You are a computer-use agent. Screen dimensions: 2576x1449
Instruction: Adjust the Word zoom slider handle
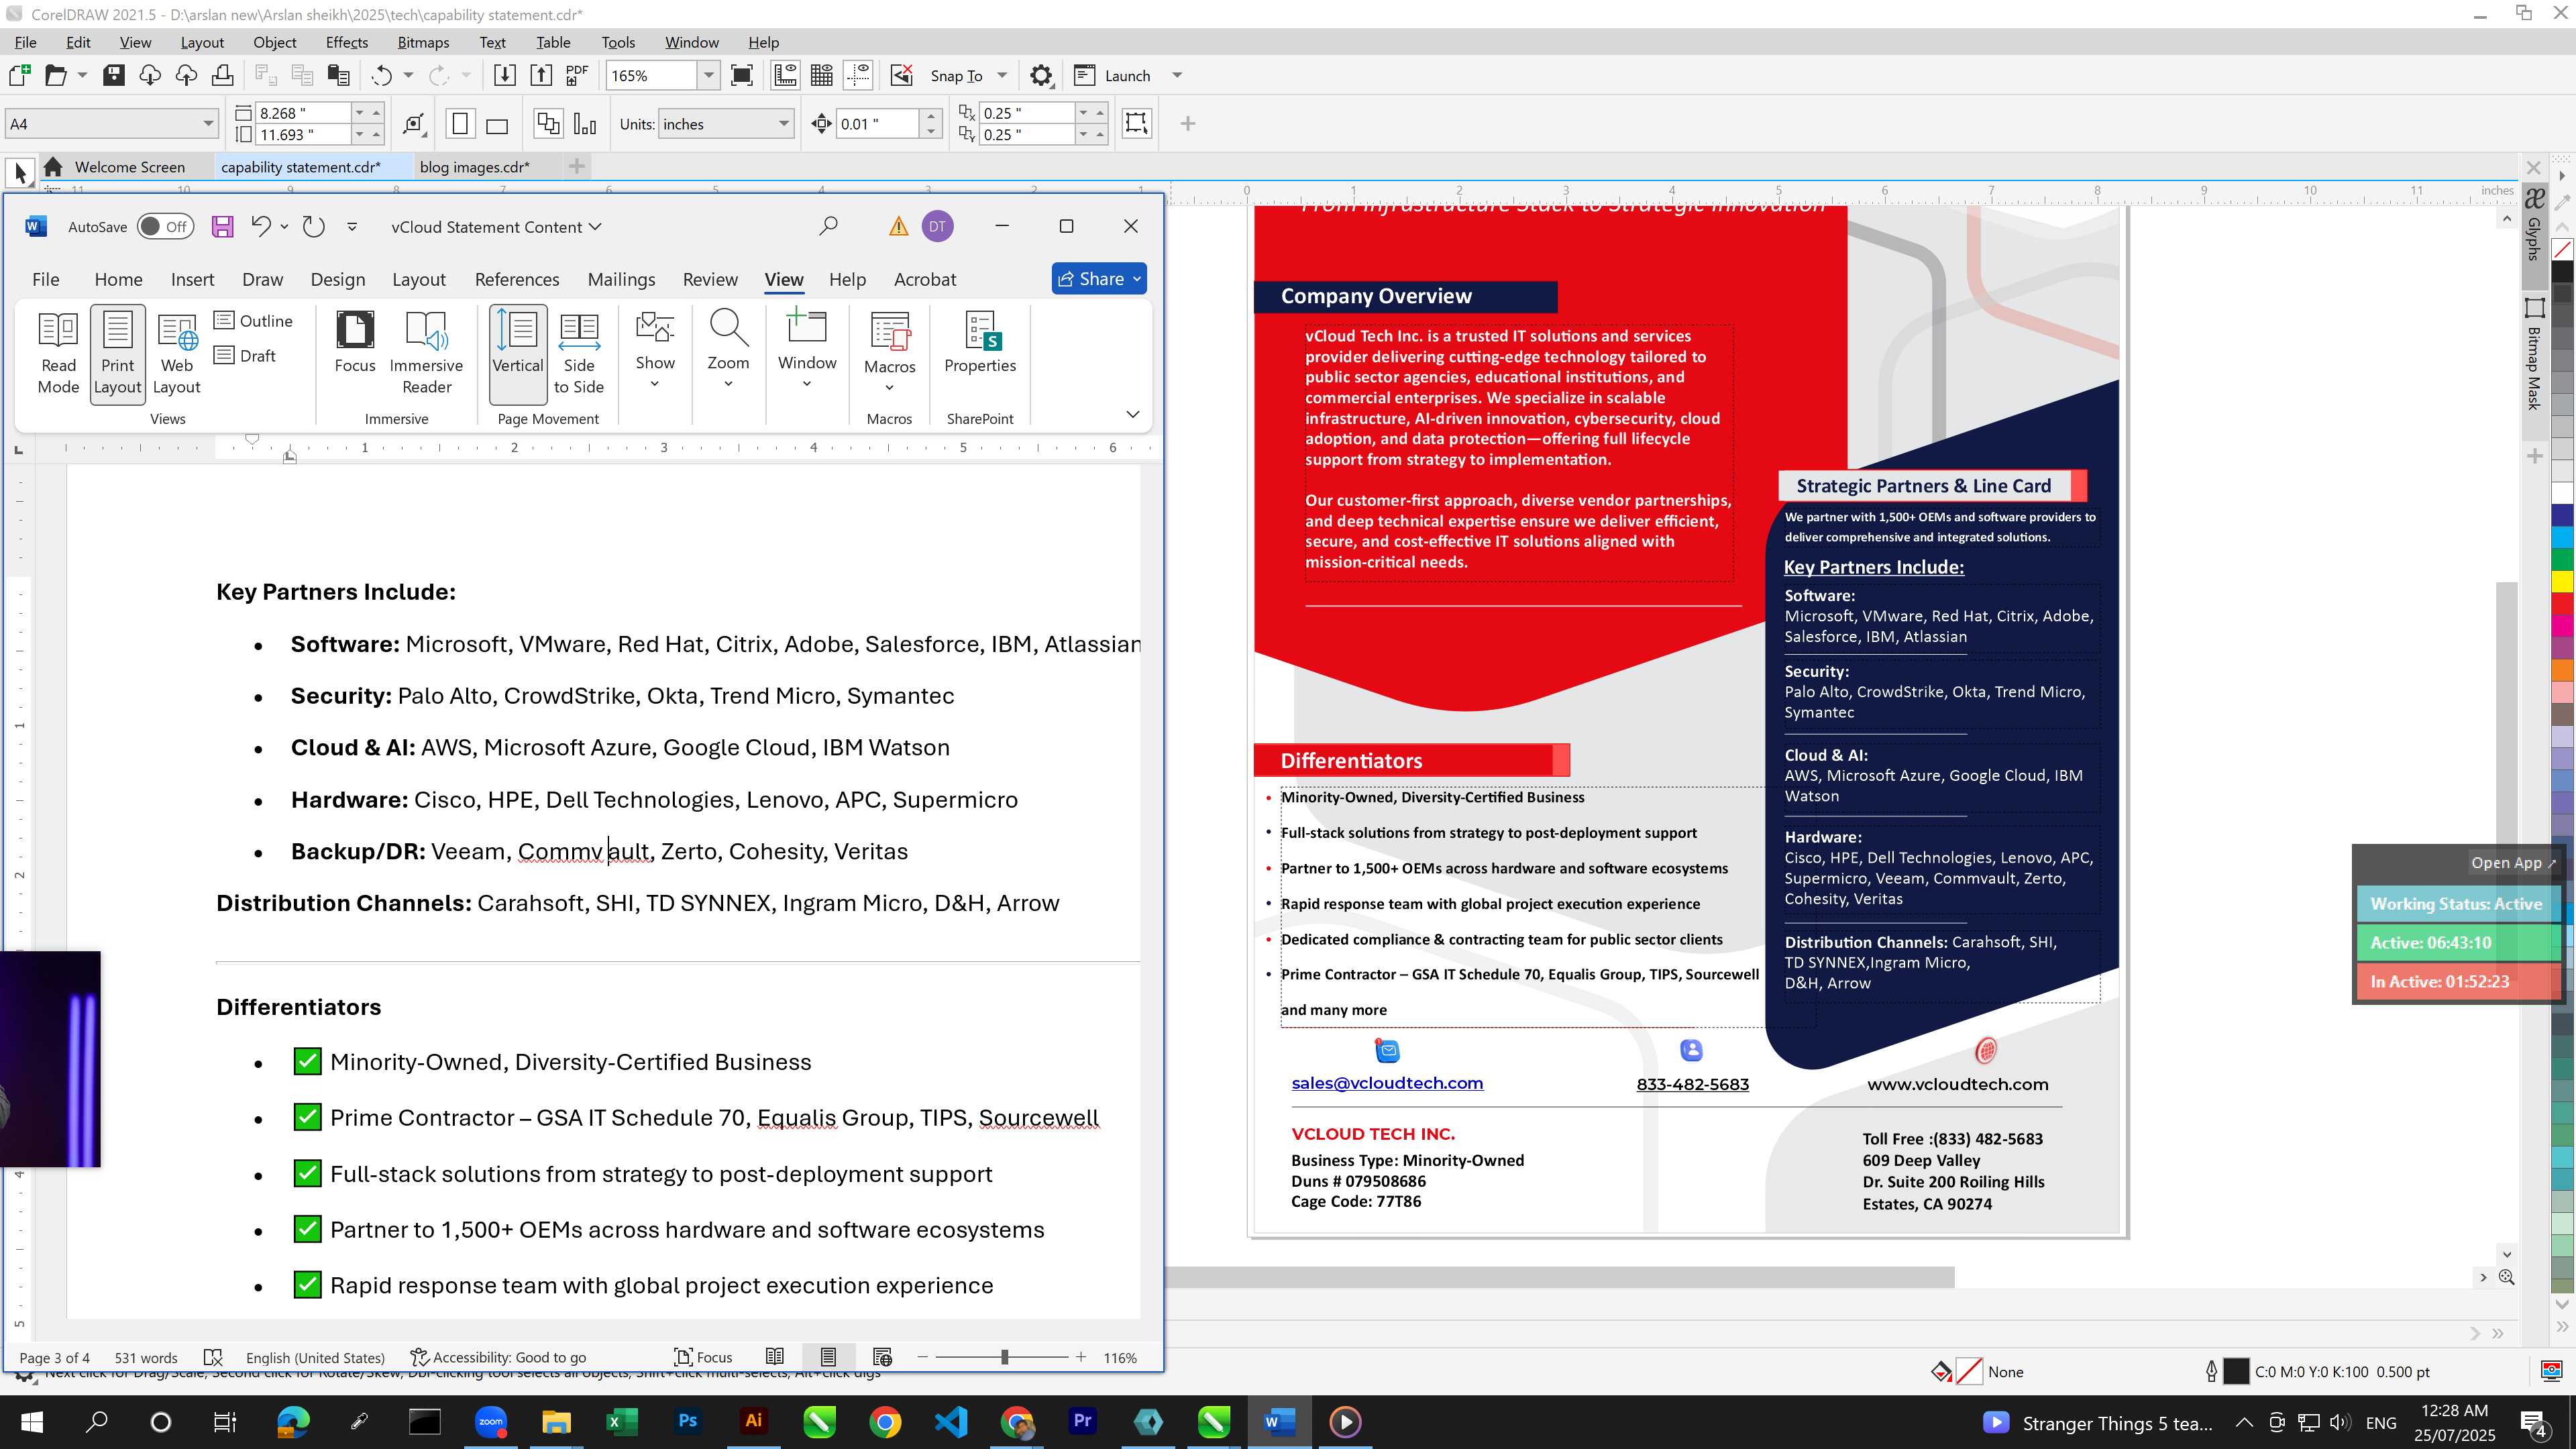coord(1004,1357)
